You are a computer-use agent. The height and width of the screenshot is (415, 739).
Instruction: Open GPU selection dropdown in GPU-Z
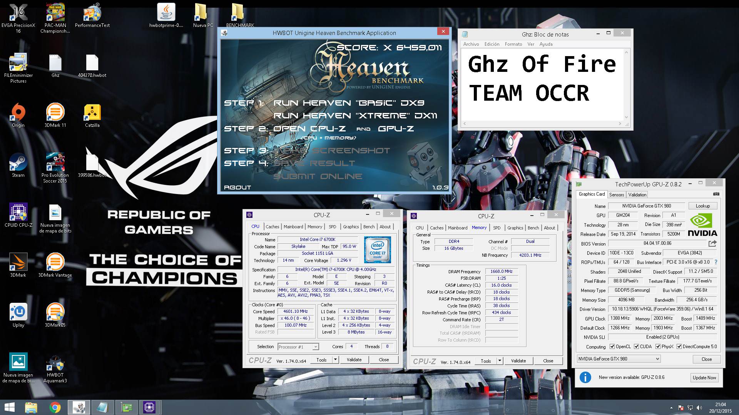coord(619,359)
